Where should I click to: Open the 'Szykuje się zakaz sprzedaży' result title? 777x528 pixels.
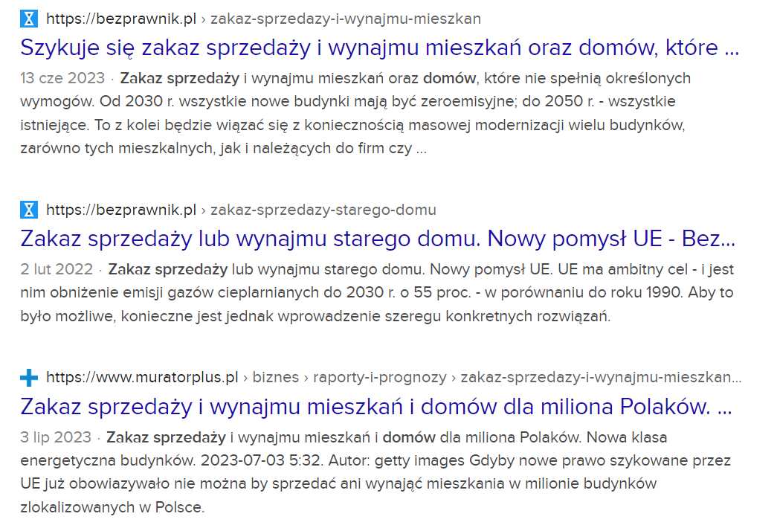click(380, 48)
